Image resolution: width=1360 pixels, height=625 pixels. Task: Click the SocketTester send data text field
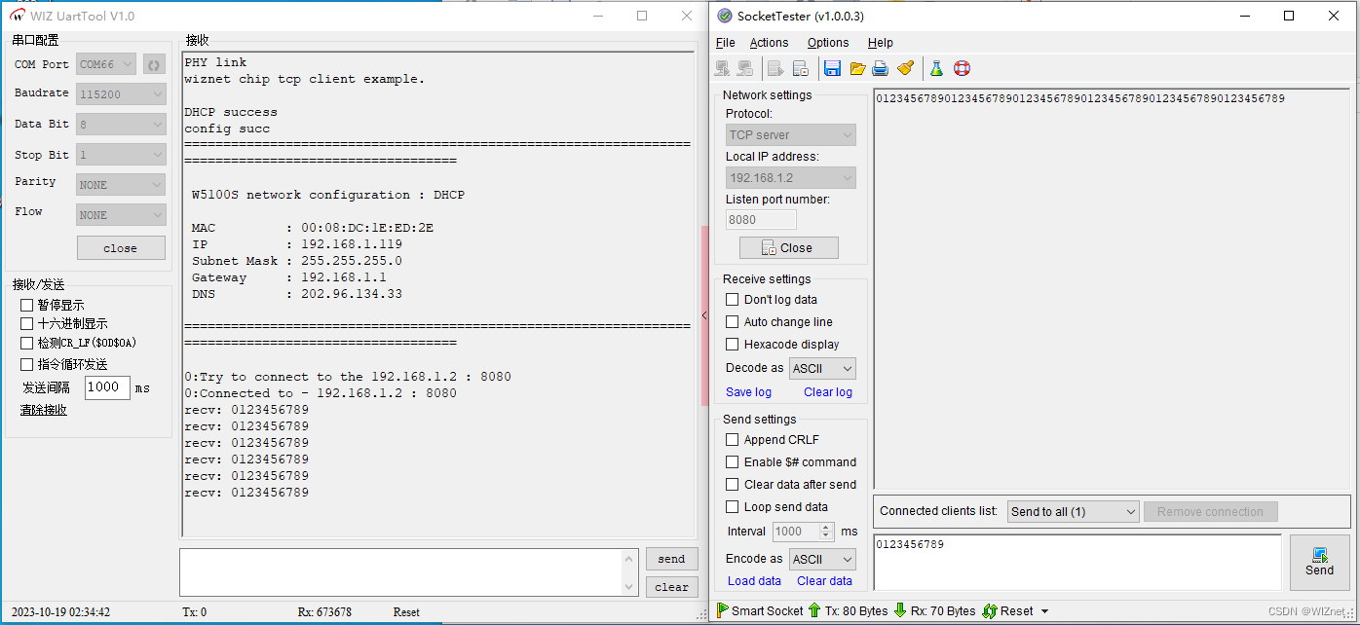pos(1077,562)
